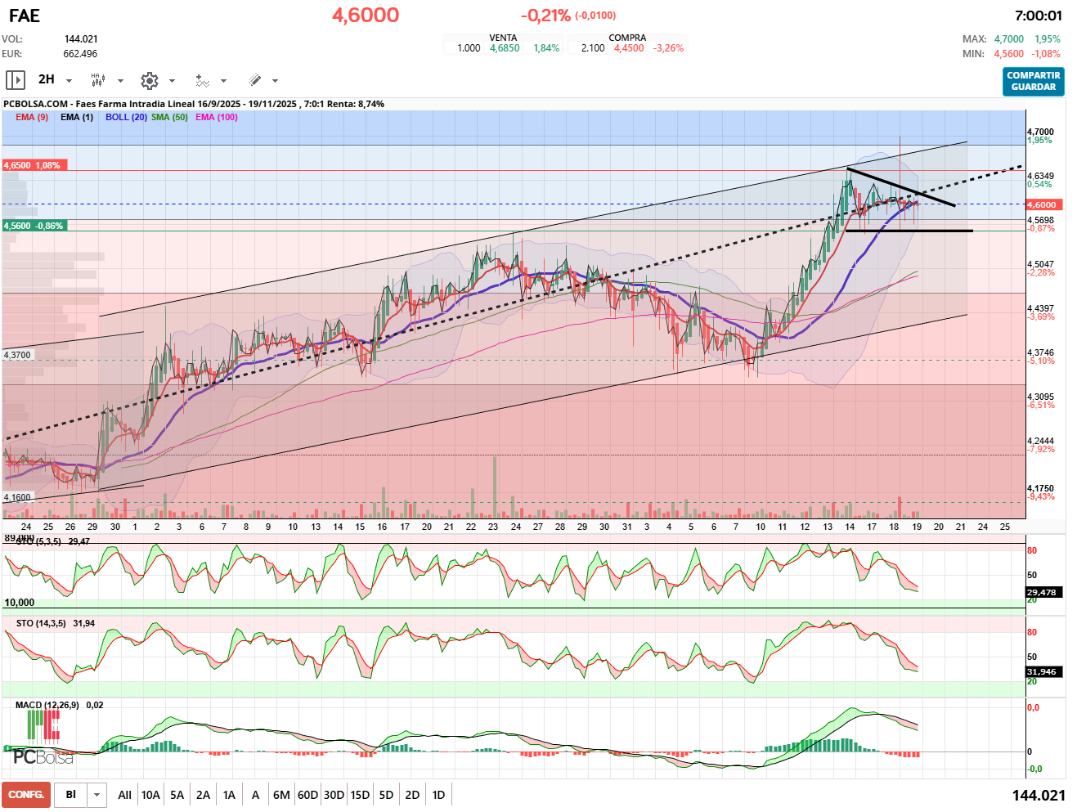Click the add indicator icon
Image resolution: width=1077 pixels, height=812 pixels.
(202, 80)
